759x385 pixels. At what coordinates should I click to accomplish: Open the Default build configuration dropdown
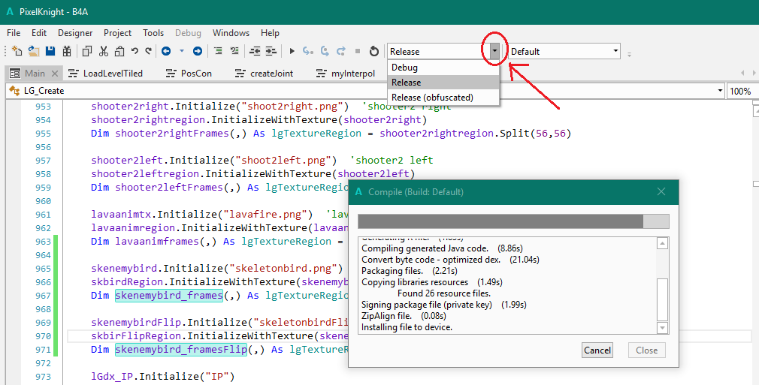pyautogui.click(x=616, y=51)
